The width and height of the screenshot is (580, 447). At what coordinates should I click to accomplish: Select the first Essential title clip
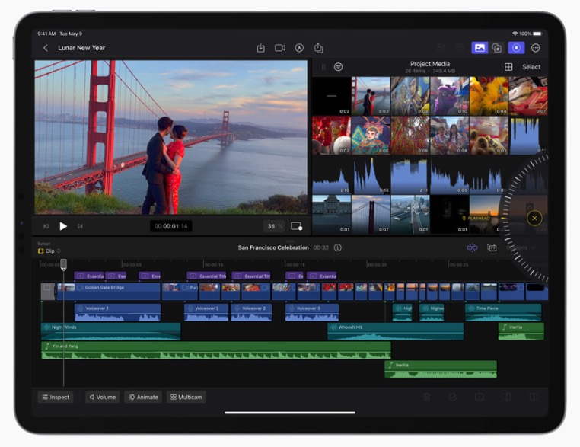point(89,276)
